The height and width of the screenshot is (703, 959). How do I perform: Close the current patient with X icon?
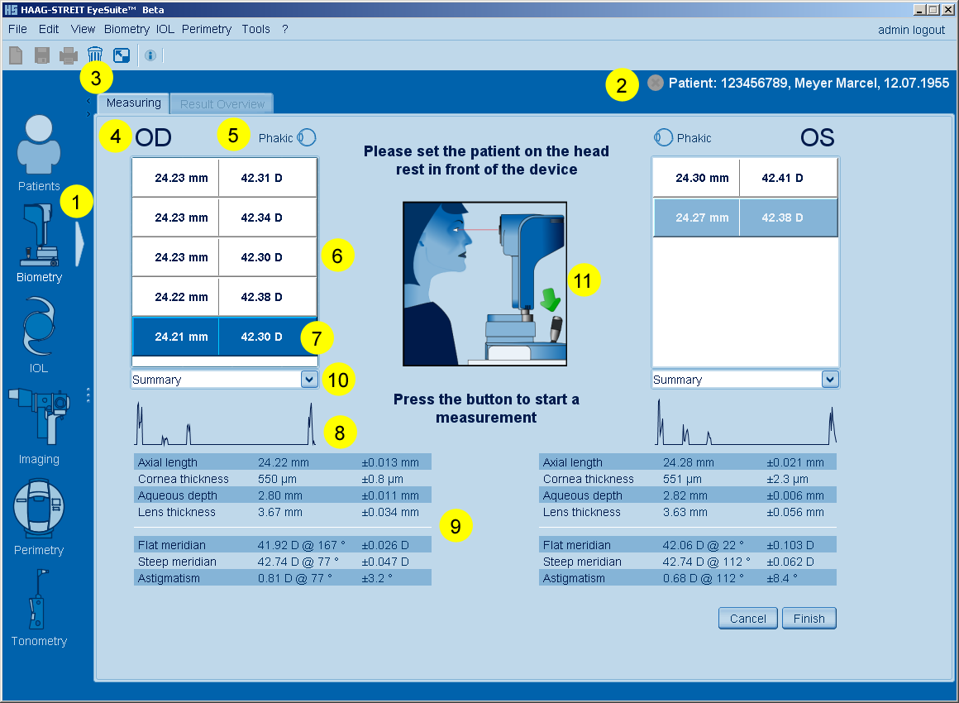click(656, 83)
